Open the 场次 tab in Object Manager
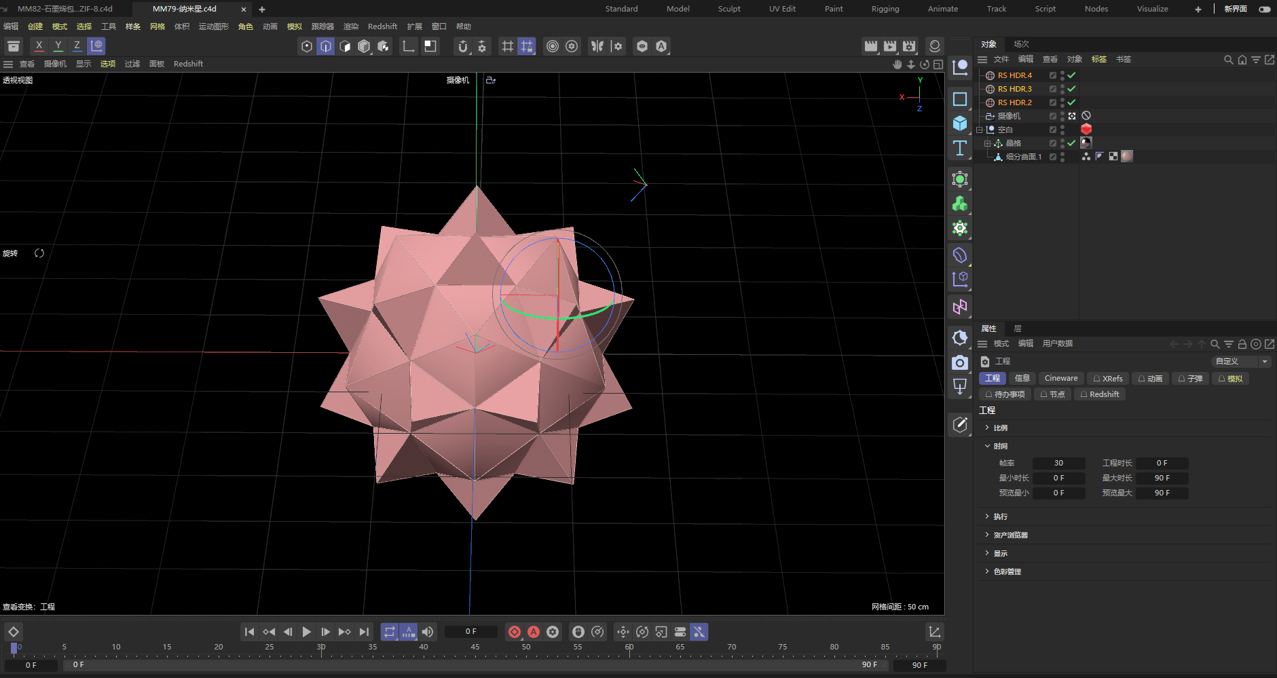The height and width of the screenshot is (678, 1277). (1021, 44)
